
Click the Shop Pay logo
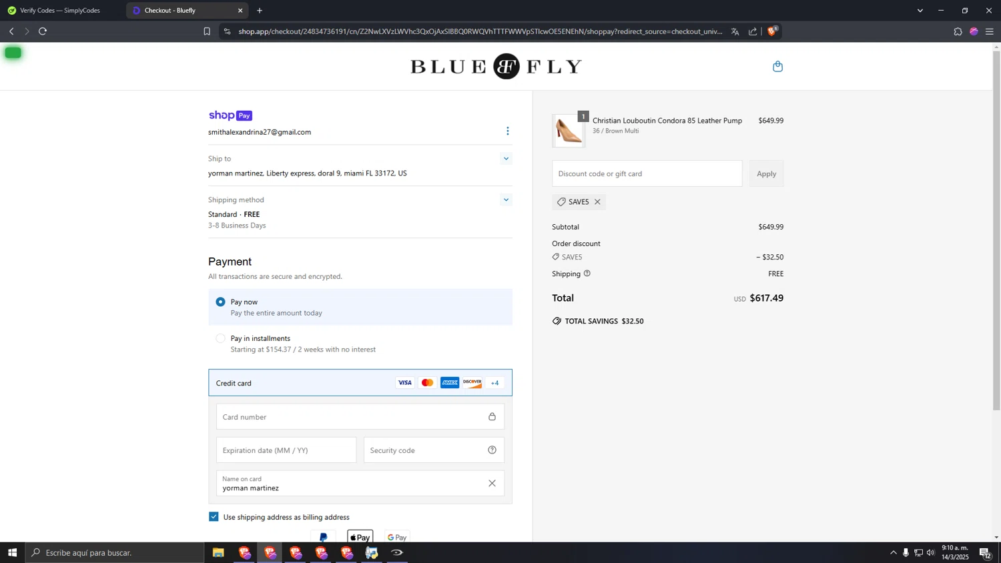(230, 115)
